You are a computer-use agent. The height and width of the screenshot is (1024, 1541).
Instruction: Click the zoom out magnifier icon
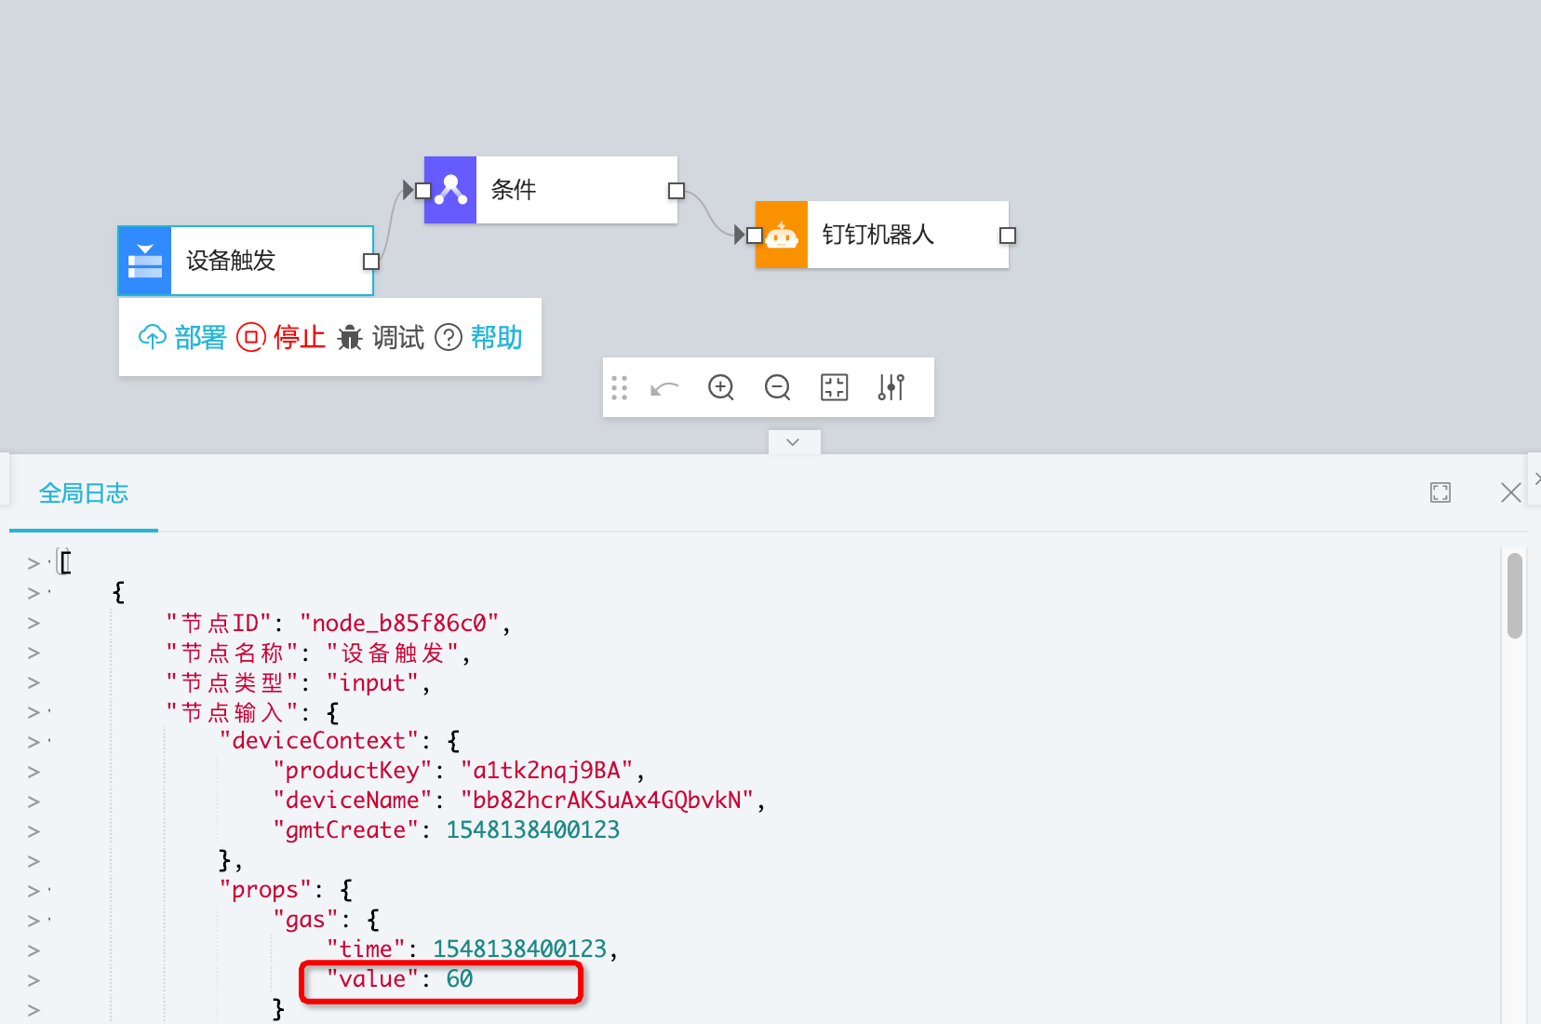[777, 387]
